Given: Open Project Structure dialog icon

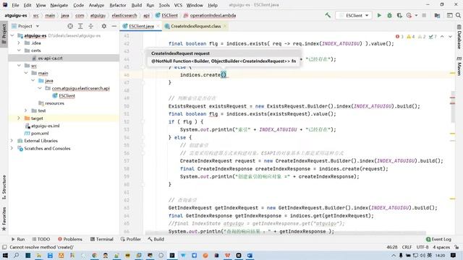Looking at the screenshot, I should [x=437, y=15].
